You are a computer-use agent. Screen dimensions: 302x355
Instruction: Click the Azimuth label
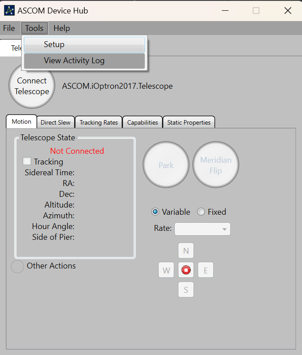click(x=59, y=216)
